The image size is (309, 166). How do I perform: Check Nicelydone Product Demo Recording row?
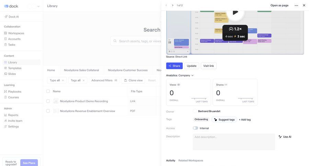(x=48, y=101)
